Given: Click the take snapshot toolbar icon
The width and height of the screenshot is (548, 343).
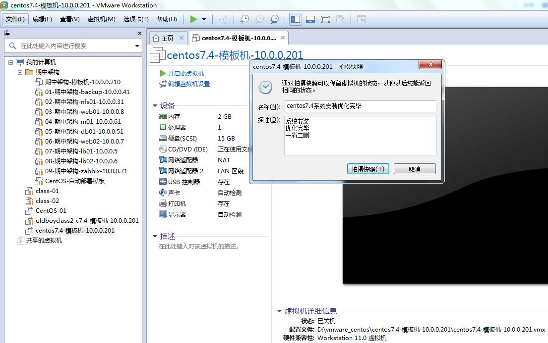Looking at the screenshot, I should coord(244,19).
